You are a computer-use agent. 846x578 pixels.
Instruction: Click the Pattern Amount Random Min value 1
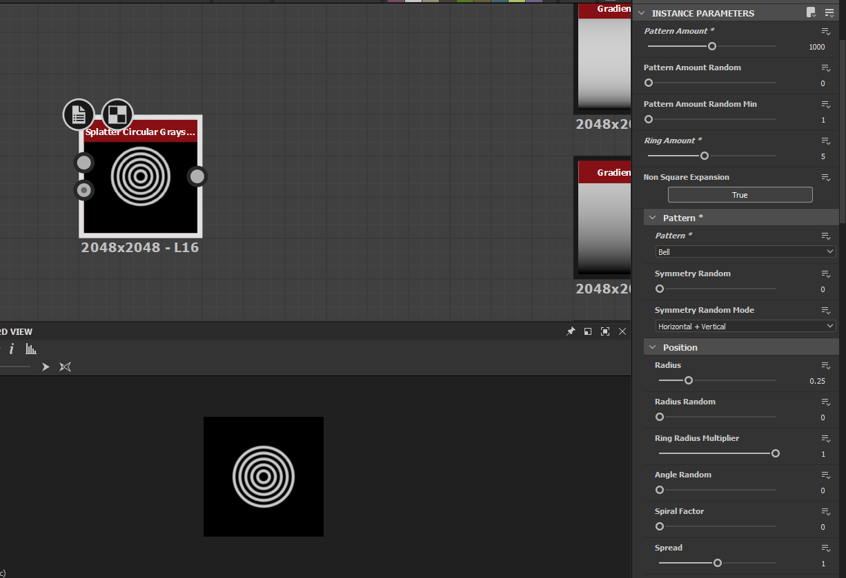(823, 120)
